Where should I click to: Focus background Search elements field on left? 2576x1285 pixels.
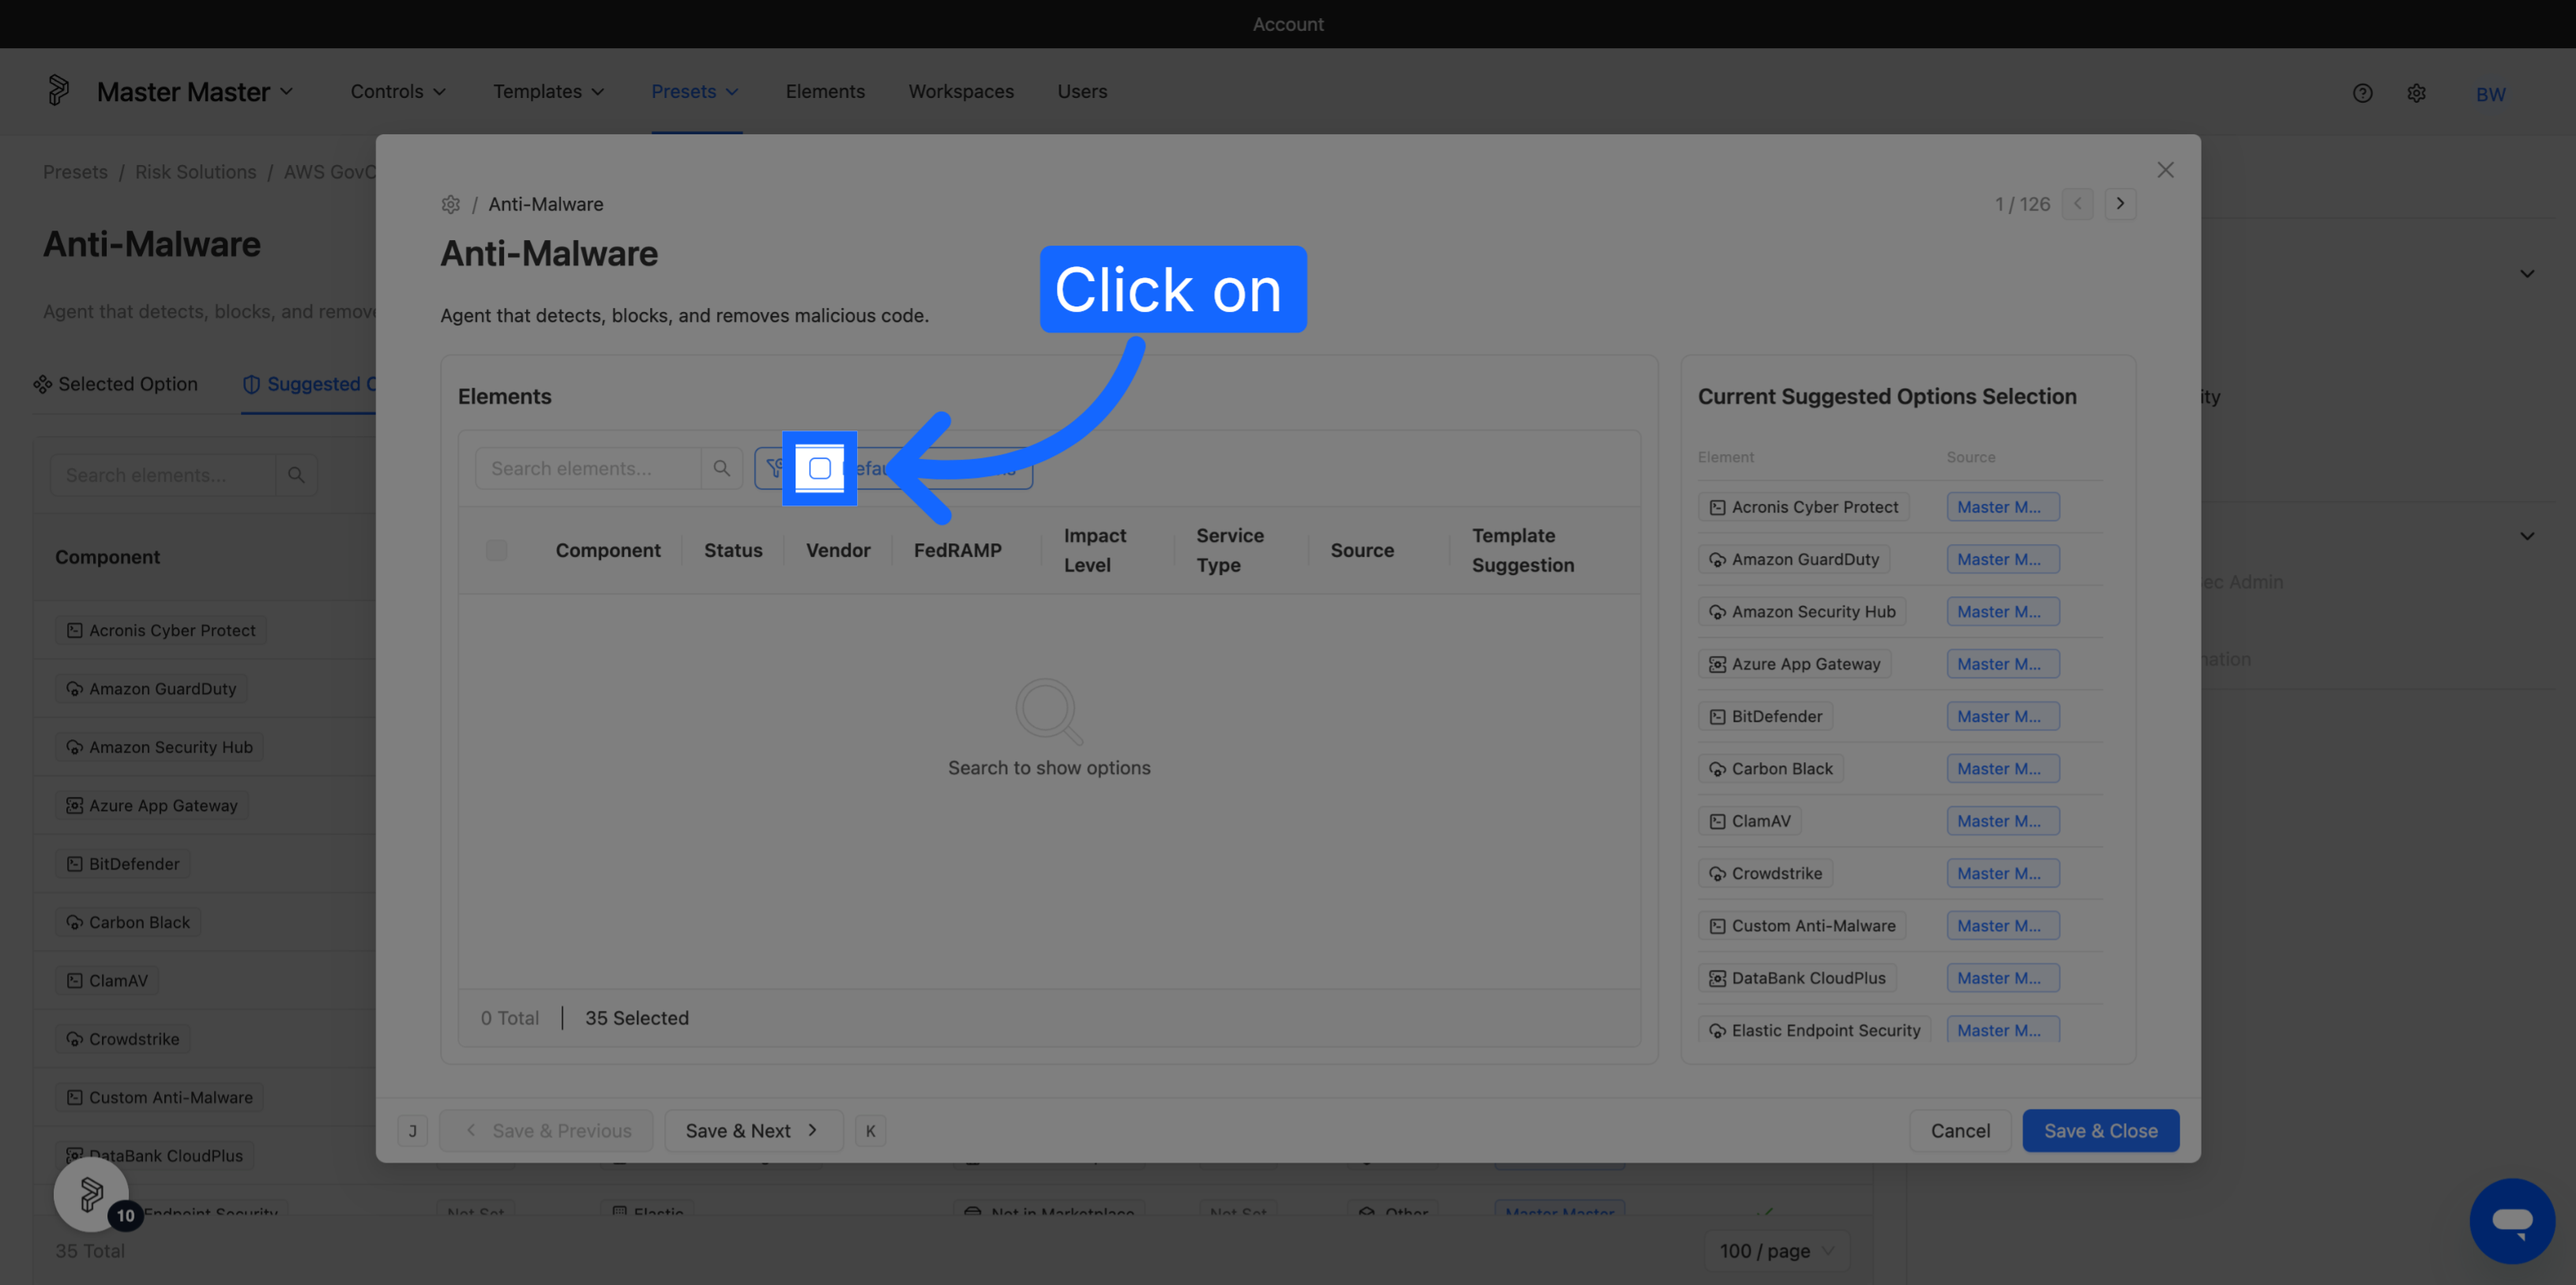coord(163,475)
